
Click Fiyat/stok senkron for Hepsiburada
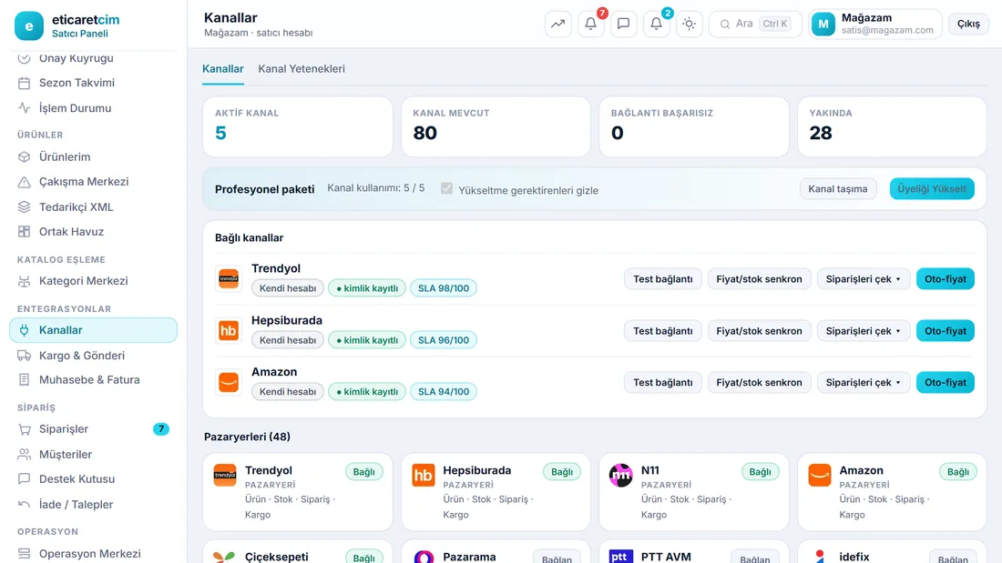(x=759, y=331)
